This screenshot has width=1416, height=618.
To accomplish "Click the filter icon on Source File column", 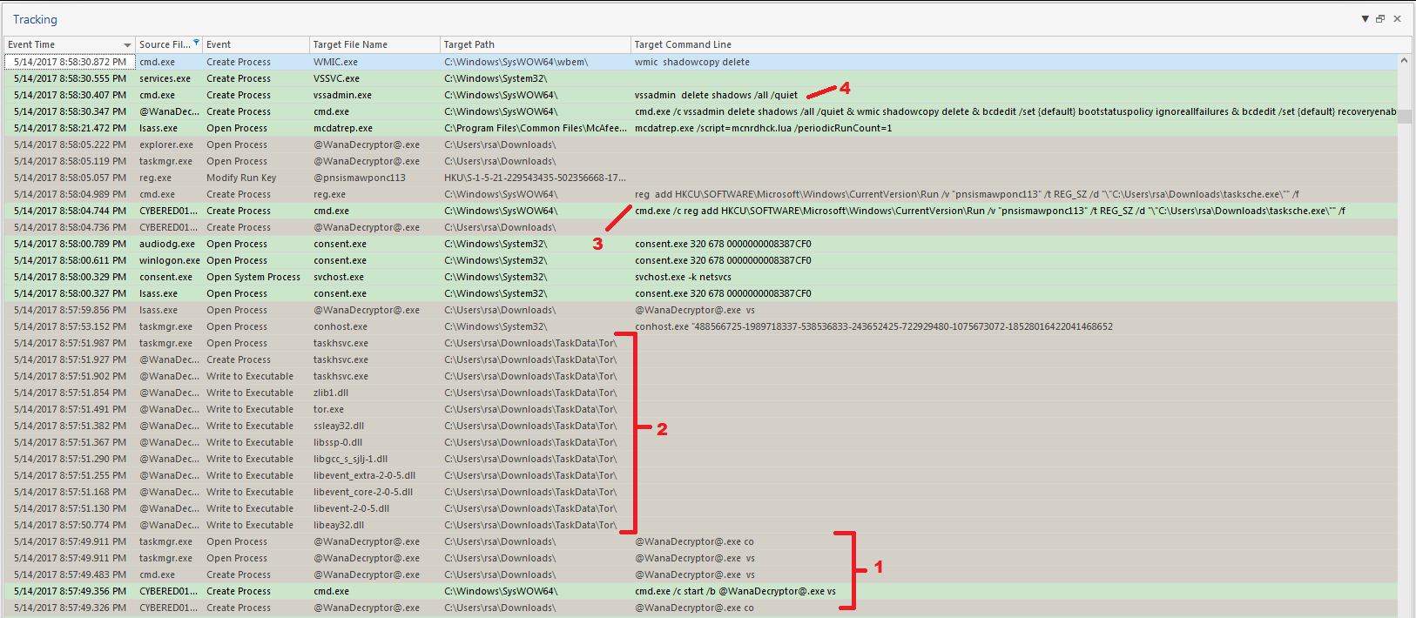I will tap(196, 43).
